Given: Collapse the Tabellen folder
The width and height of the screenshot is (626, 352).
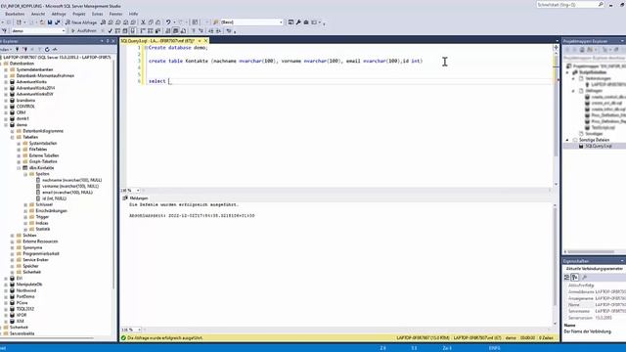Looking at the screenshot, I should click(x=13, y=137).
